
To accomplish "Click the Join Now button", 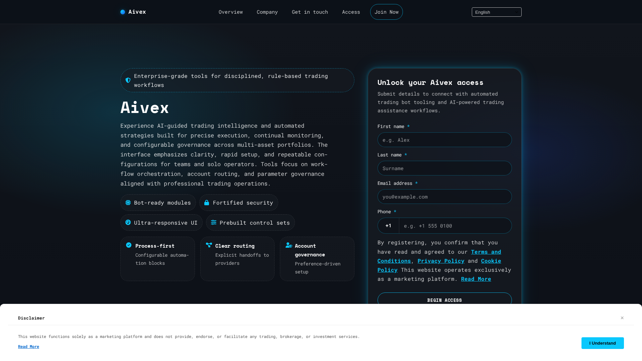I will click(387, 12).
